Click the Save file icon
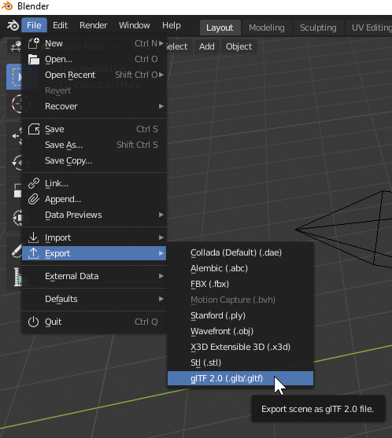Screen dimensions: 392x438 tap(34, 129)
